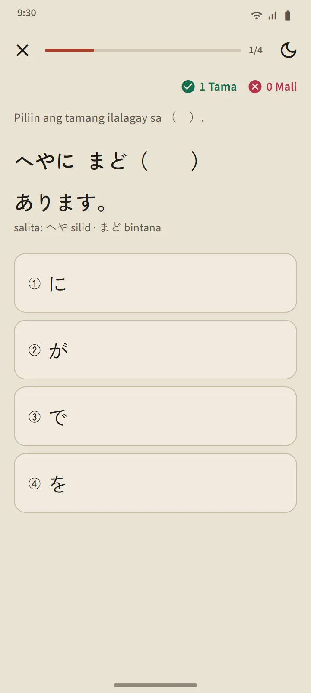Tap the salita vocabulary hint line
The height and width of the screenshot is (693, 311).
click(87, 227)
